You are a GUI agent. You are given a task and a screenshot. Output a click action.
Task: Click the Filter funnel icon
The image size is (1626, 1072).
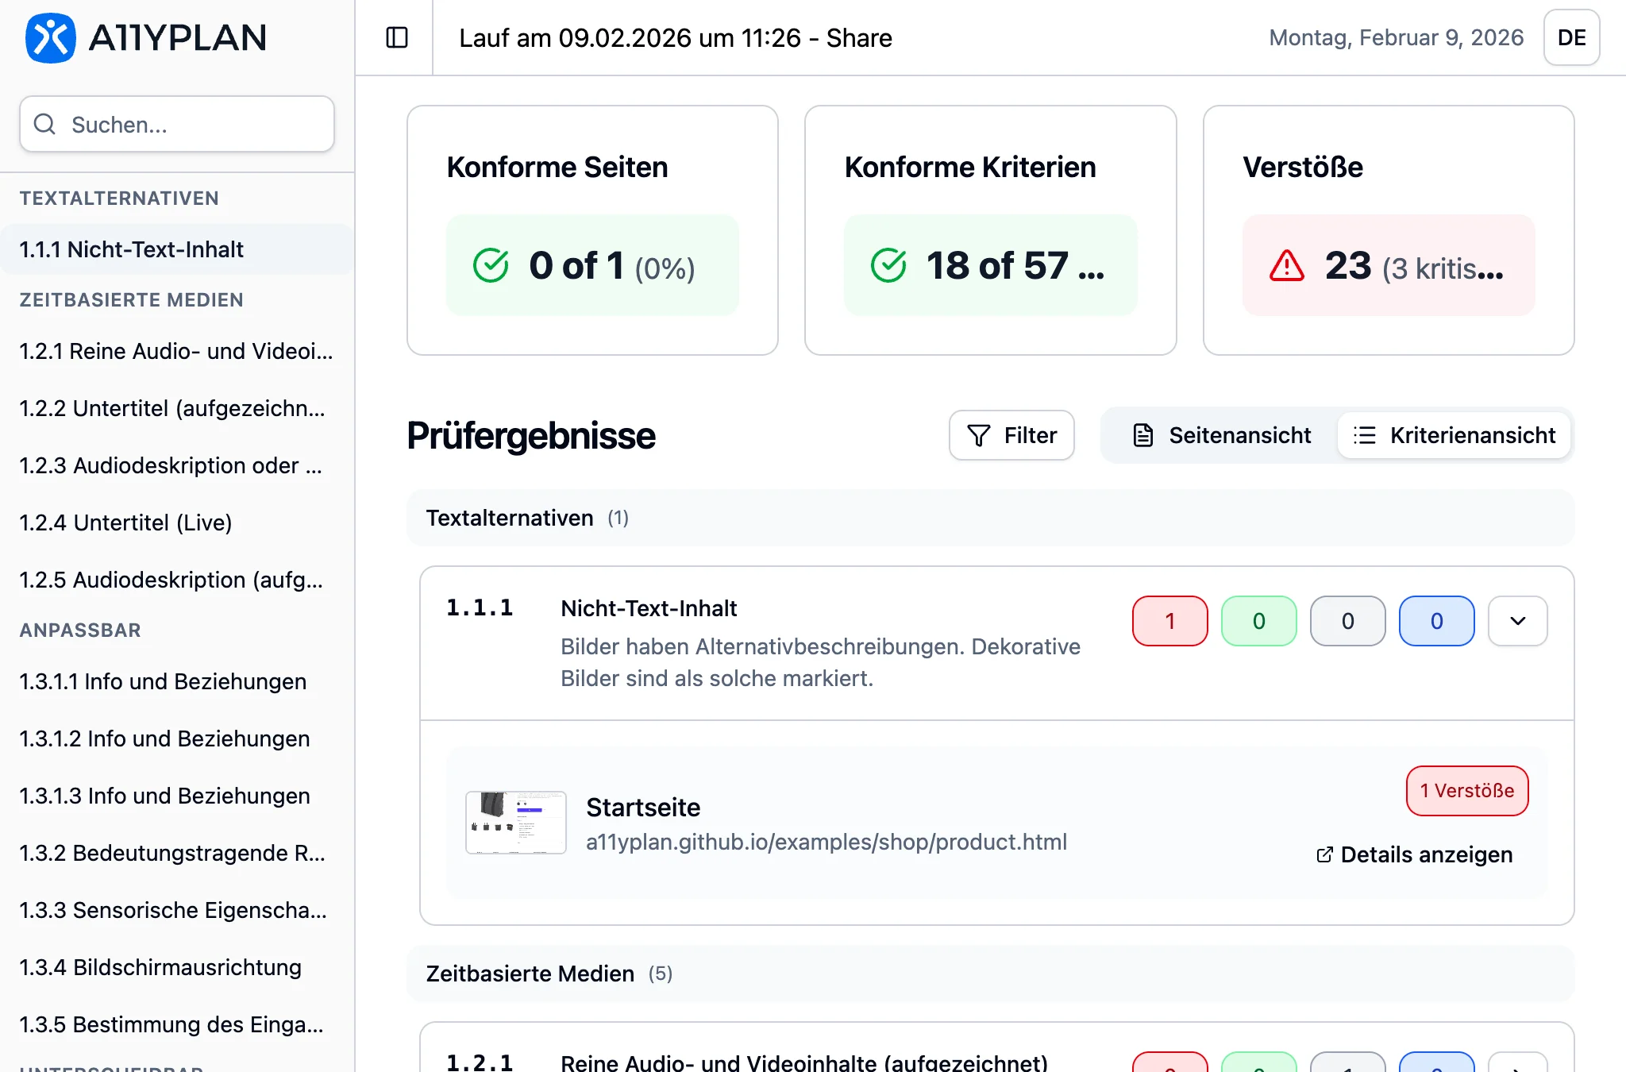[979, 435]
